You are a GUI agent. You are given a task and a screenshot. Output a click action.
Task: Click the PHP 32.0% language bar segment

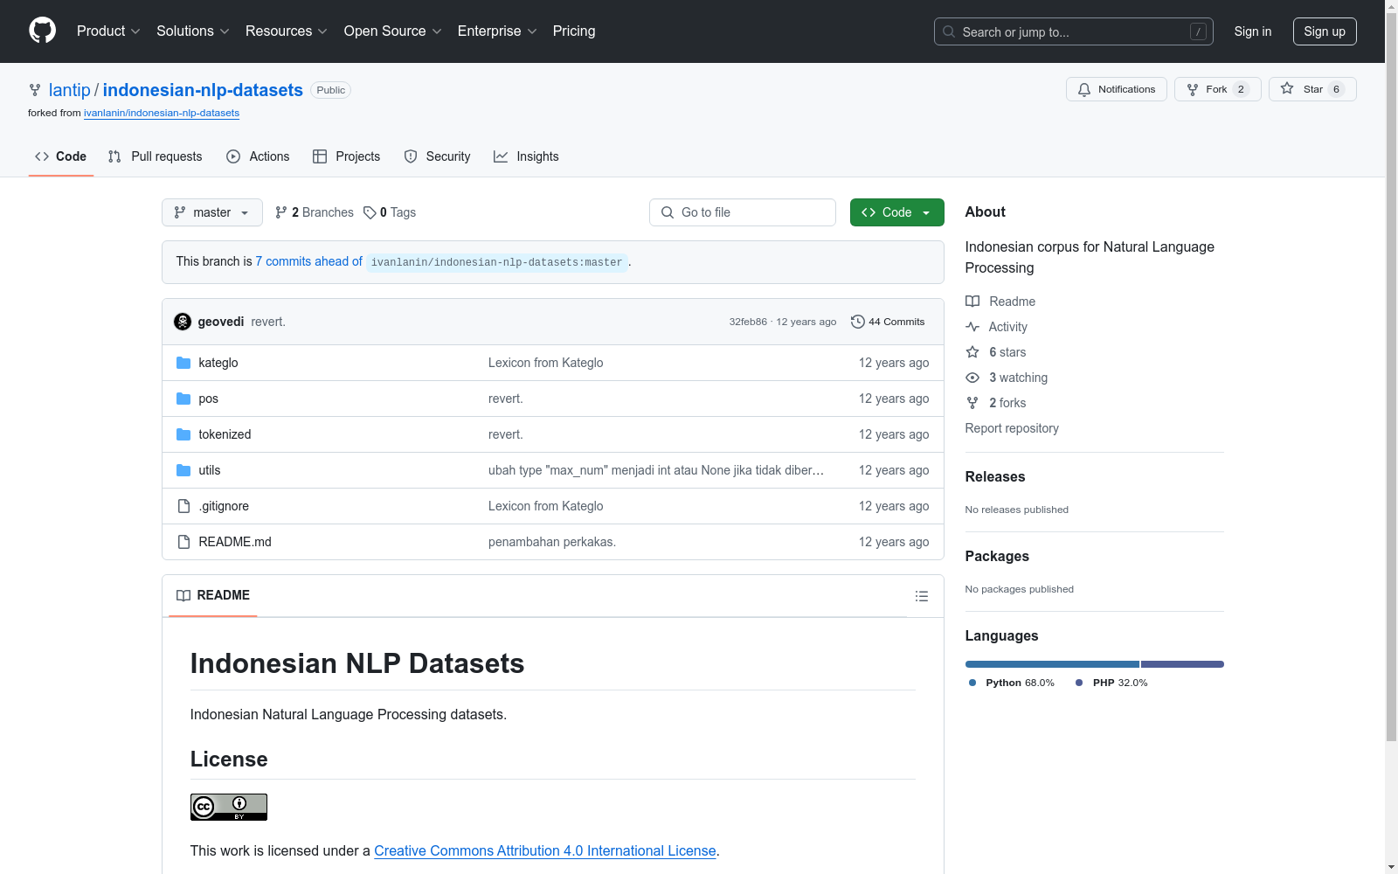1182,664
